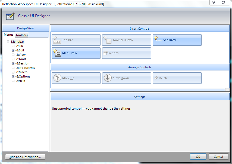Click the Move Down button label
Image resolution: width=232 pixels, height=164 pixels.
121,78
